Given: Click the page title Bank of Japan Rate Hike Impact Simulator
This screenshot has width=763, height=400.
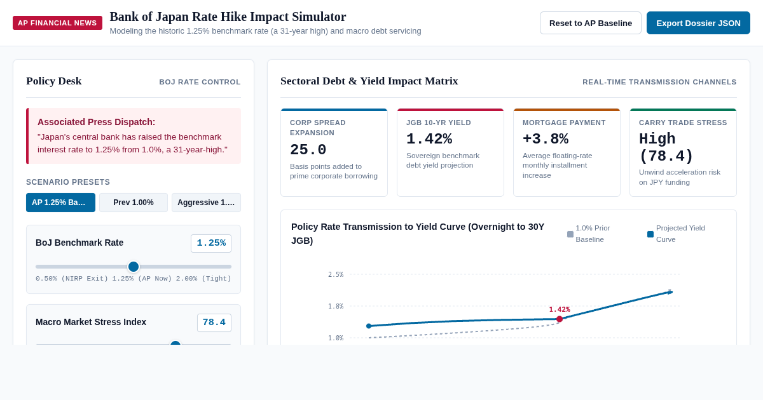Looking at the screenshot, I should [228, 17].
